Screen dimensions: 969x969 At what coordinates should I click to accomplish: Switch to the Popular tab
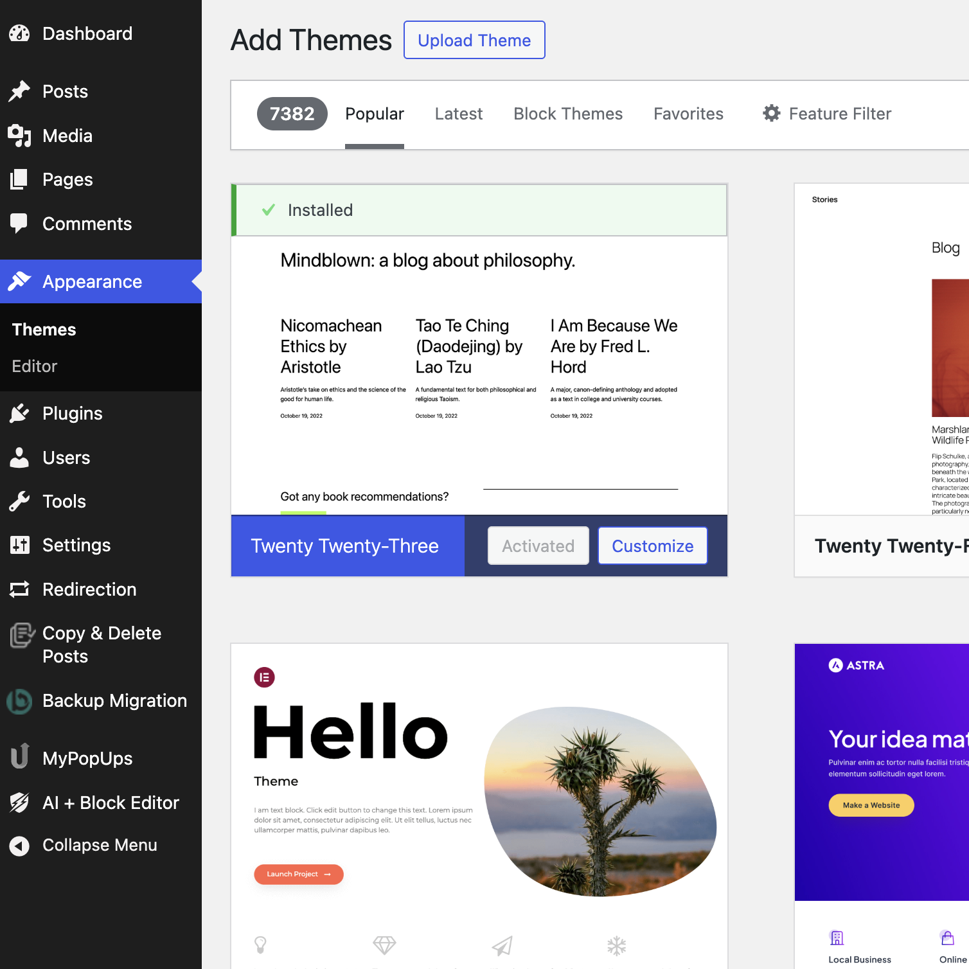click(375, 114)
